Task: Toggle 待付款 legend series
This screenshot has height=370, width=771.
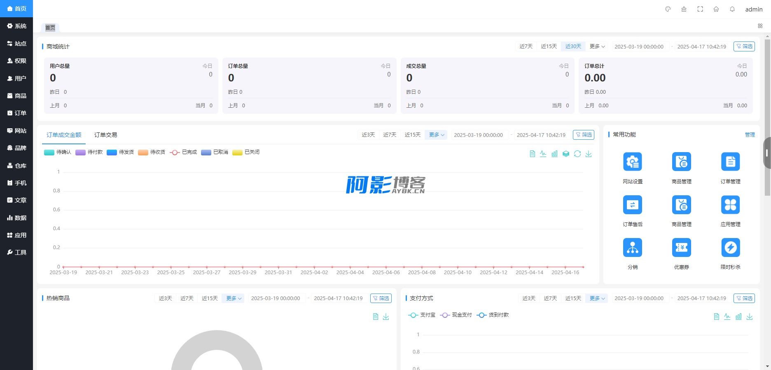Action: [x=89, y=152]
